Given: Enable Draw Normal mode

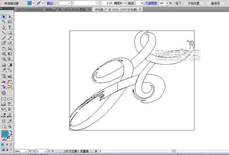Looking at the screenshot, I should (3, 149).
